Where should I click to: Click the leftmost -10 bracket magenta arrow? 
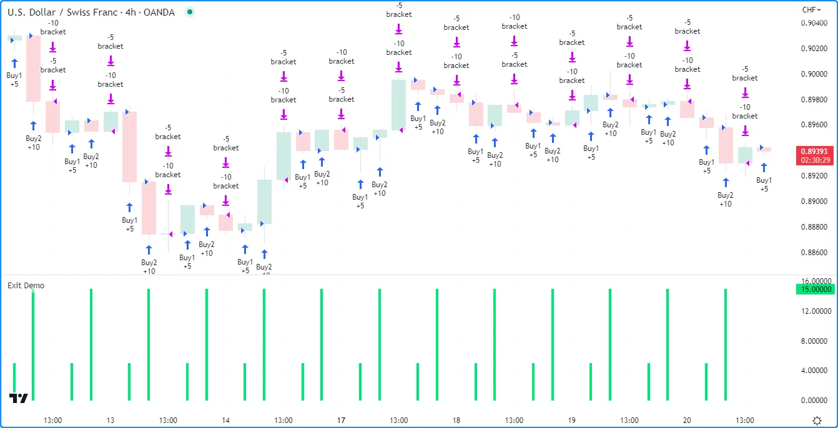(x=53, y=46)
